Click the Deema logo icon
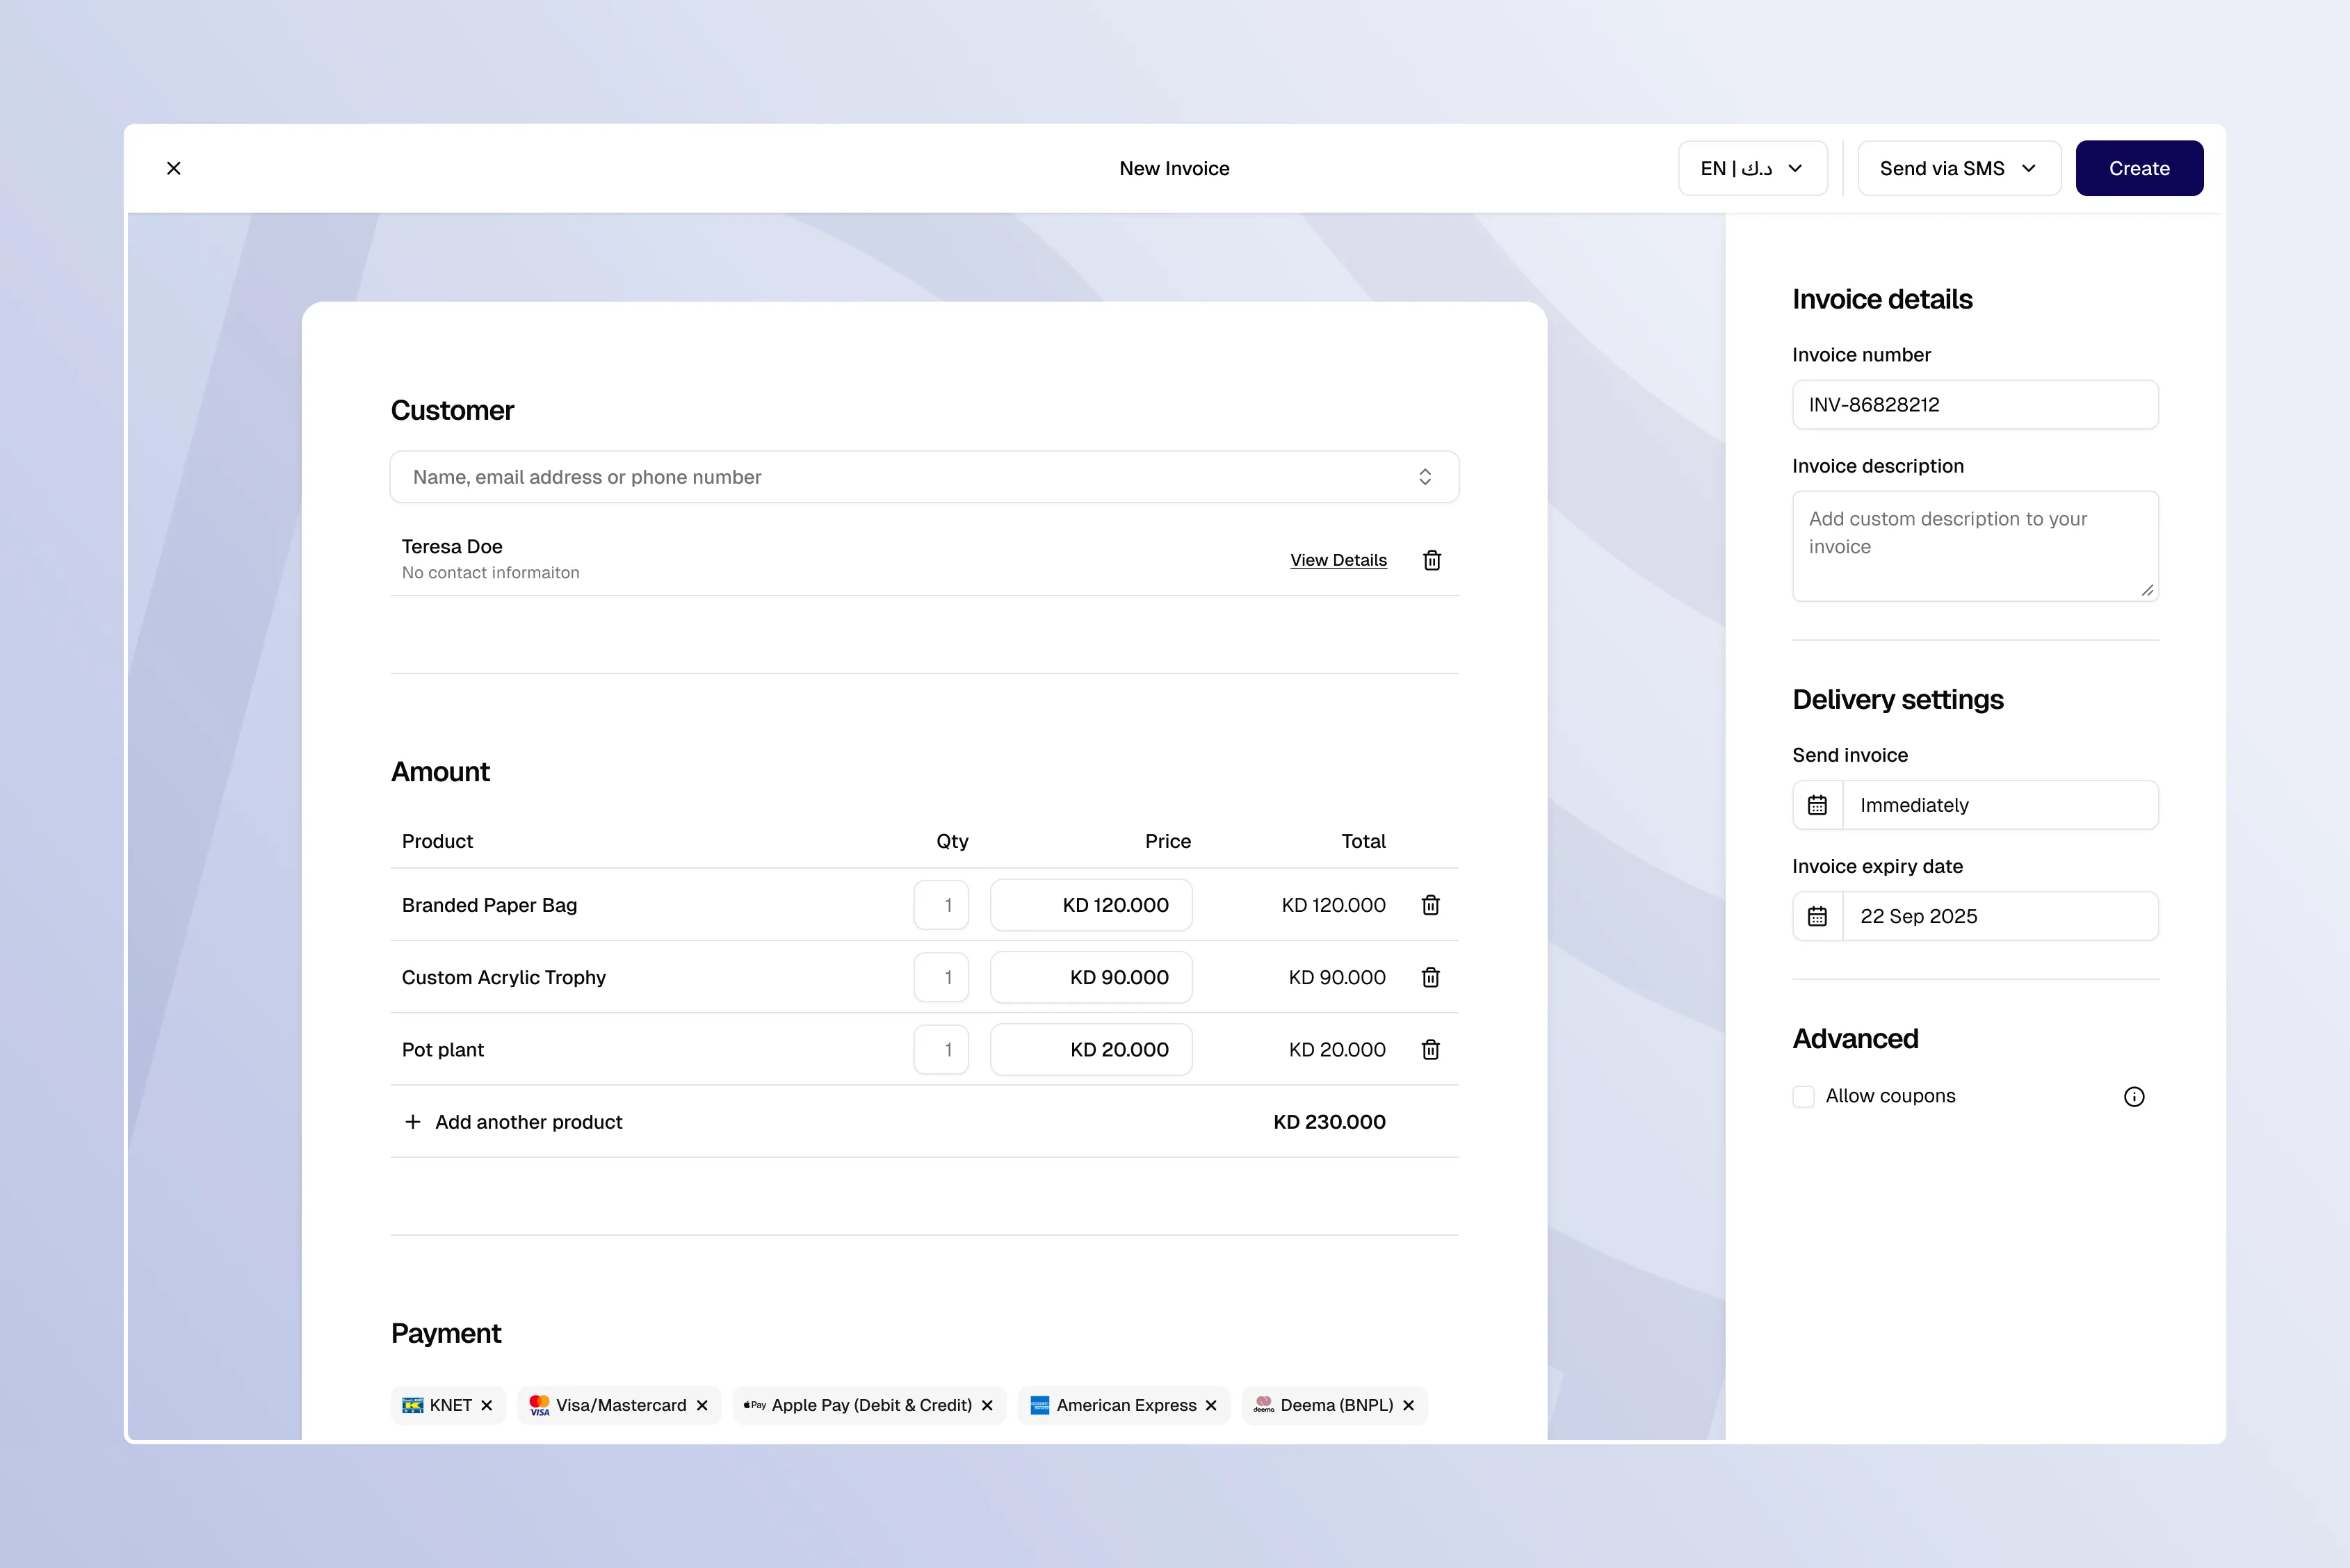 1263,1405
